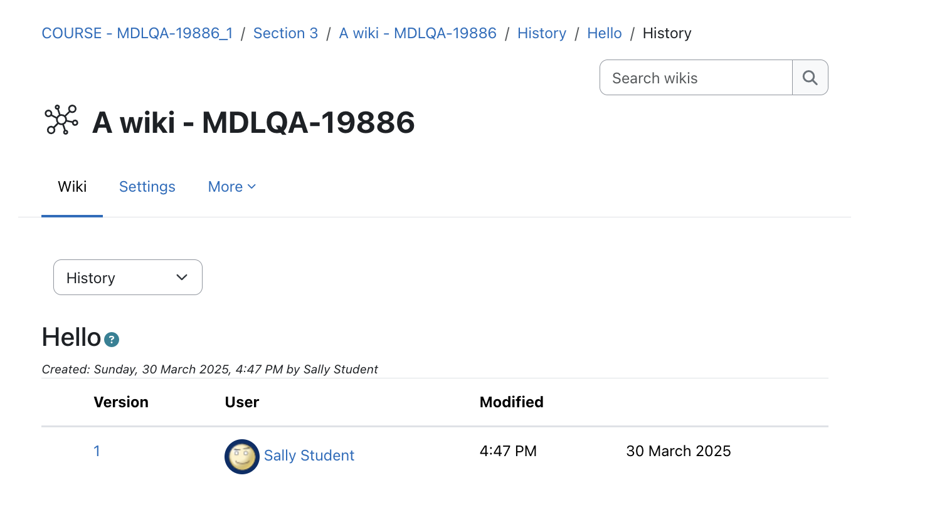Click the wiki network icon beside title
Screen dimensions: 947x505
point(61,120)
